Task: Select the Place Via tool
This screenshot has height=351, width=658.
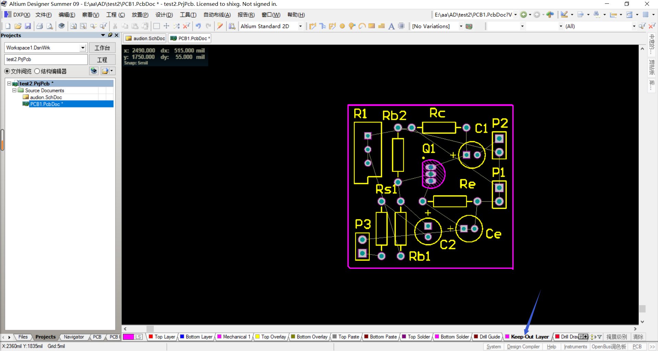Action: pyautogui.click(x=352, y=26)
